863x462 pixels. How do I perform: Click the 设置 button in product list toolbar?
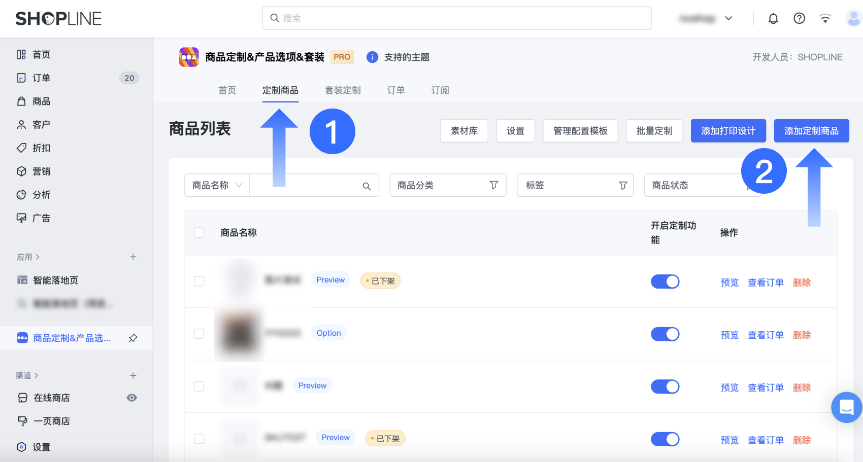point(515,131)
